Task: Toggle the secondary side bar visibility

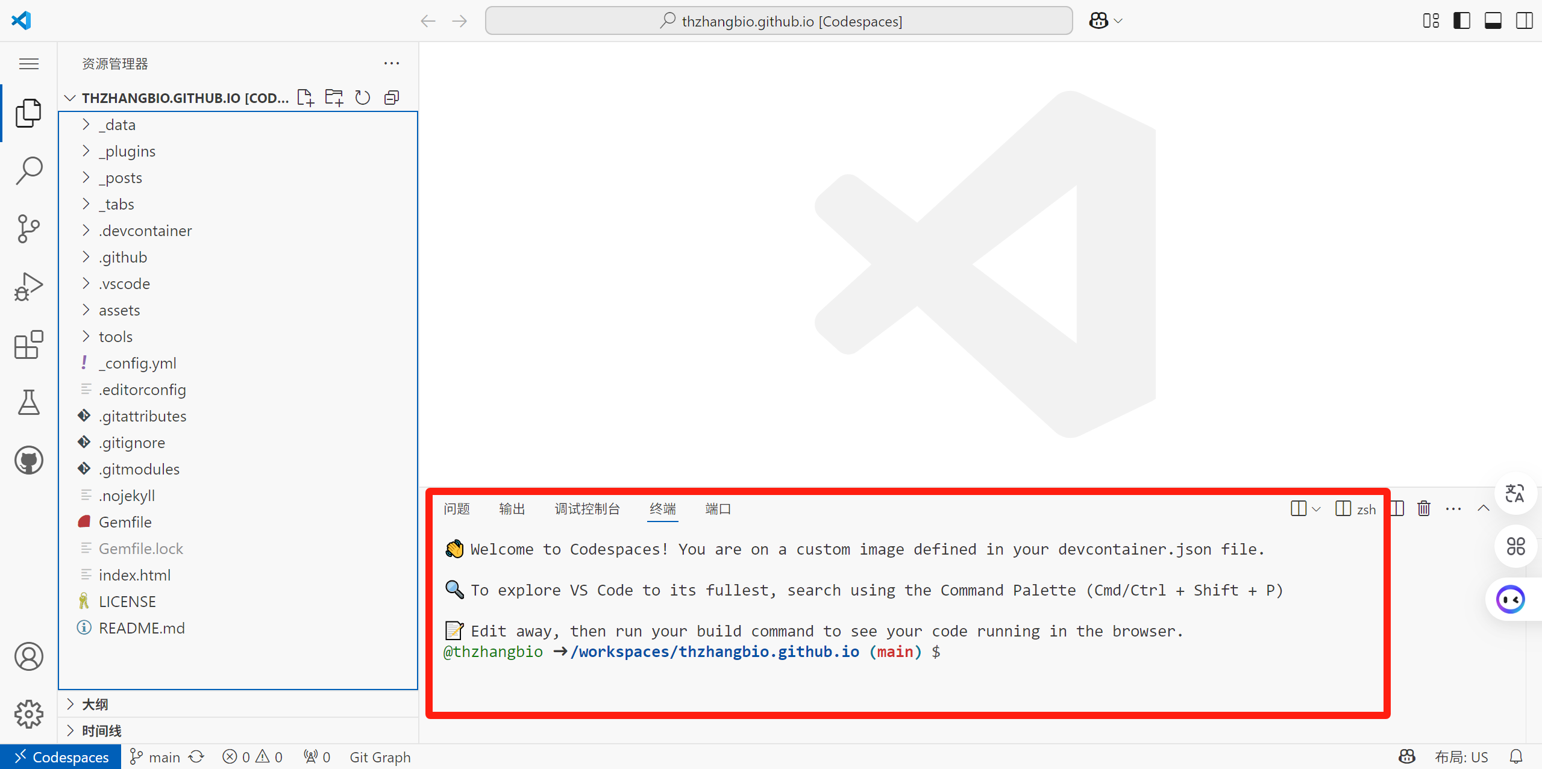Action: coord(1524,21)
